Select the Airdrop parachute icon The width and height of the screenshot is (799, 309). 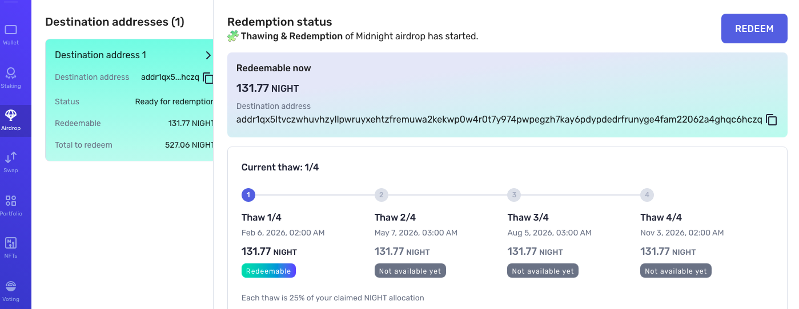tap(10, 116)
